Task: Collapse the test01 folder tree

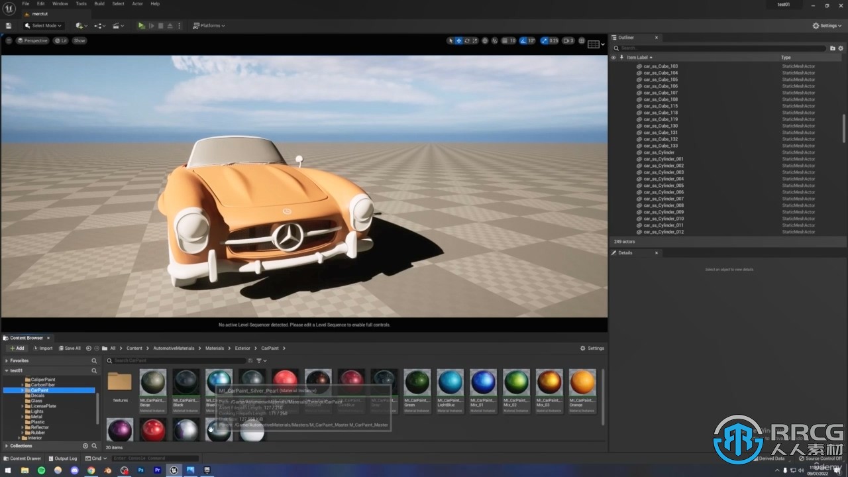Action: 7,370
